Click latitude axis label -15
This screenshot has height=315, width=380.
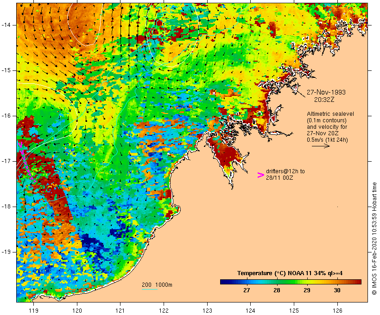click(x=6, y=70)
